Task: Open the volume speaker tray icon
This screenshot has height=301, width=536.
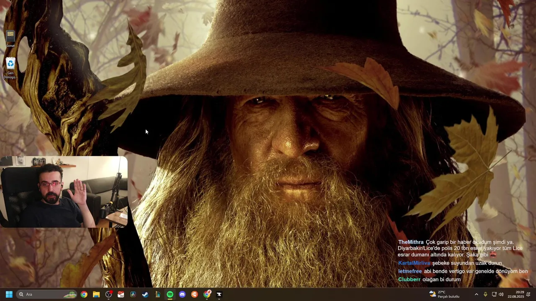Action: click(501, 294)
